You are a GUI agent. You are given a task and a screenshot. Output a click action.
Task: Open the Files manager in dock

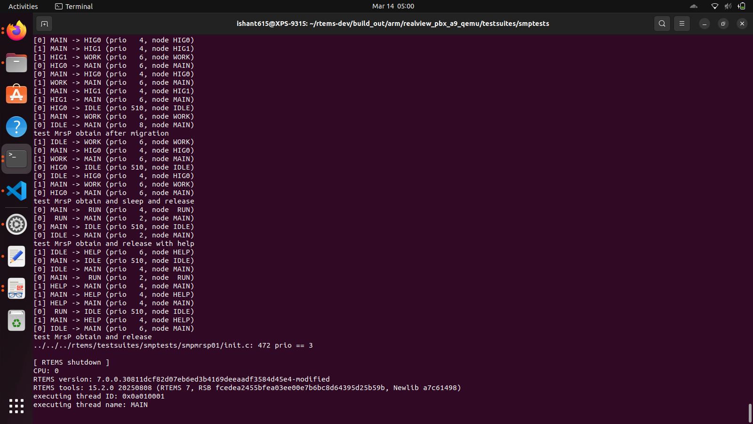(x=16, y=63)
